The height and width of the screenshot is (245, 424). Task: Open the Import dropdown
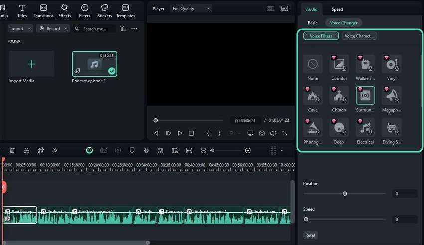coord(20,28)
